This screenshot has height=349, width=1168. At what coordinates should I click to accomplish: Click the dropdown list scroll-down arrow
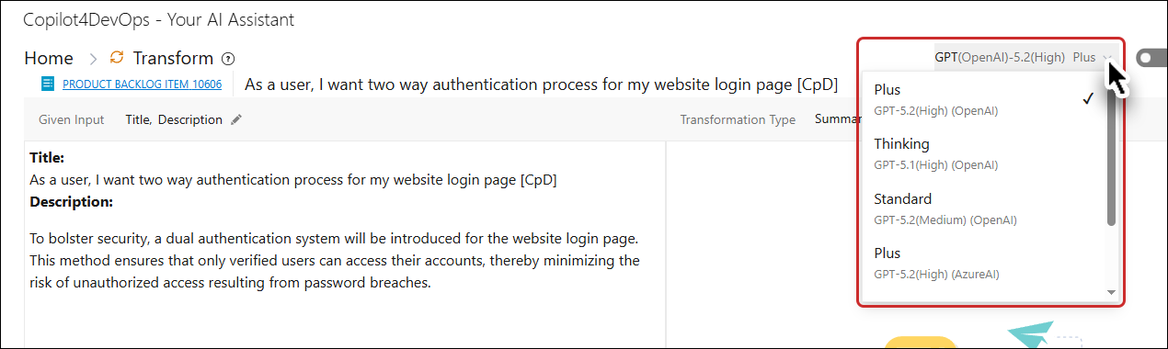pyautogui.click(x=1111, y=292)
